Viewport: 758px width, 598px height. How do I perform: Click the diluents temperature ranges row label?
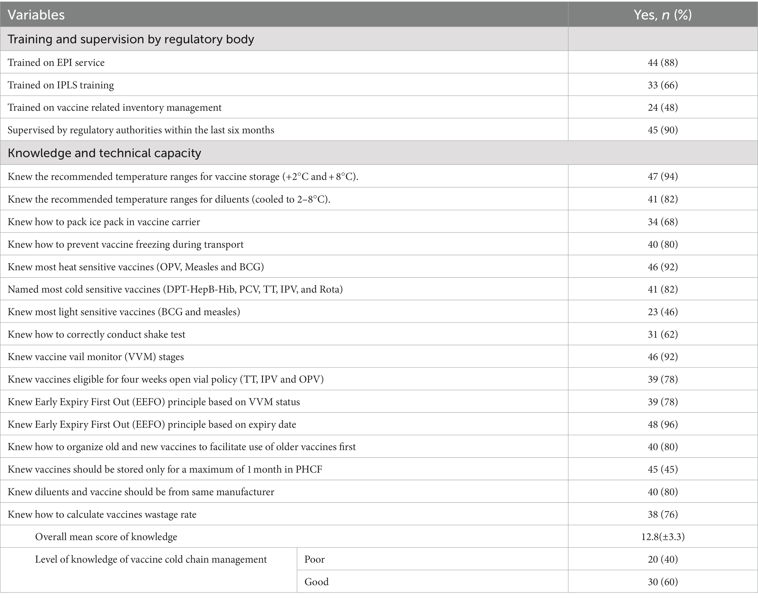169,199
